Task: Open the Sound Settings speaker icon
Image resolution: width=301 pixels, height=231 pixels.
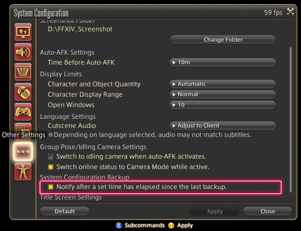Action: point(23,52)
